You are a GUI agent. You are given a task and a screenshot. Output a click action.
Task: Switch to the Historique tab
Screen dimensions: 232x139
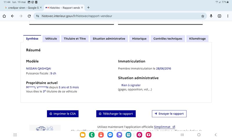click(139, 39)
